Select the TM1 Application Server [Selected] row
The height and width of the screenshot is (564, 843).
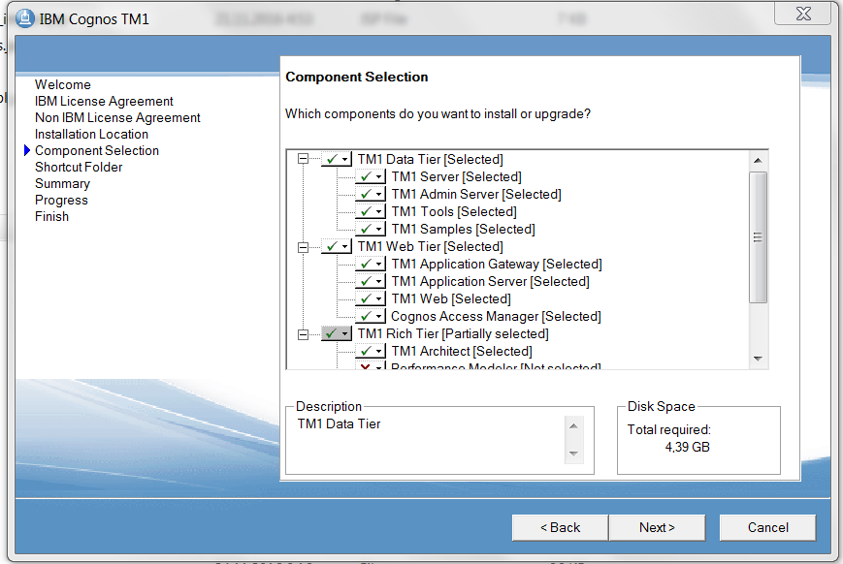tap(490, 281)
